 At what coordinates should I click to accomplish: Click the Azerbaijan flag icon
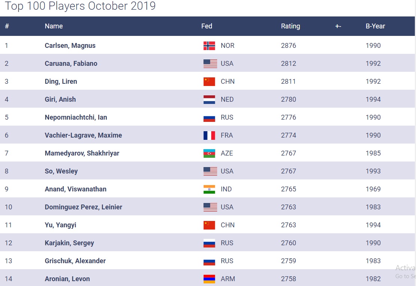click(209, 153)
